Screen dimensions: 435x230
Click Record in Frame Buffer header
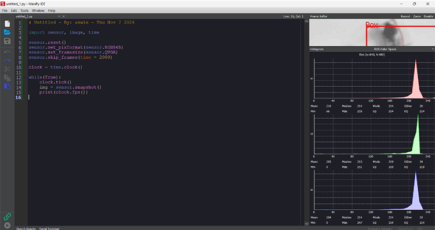(405, 16)
